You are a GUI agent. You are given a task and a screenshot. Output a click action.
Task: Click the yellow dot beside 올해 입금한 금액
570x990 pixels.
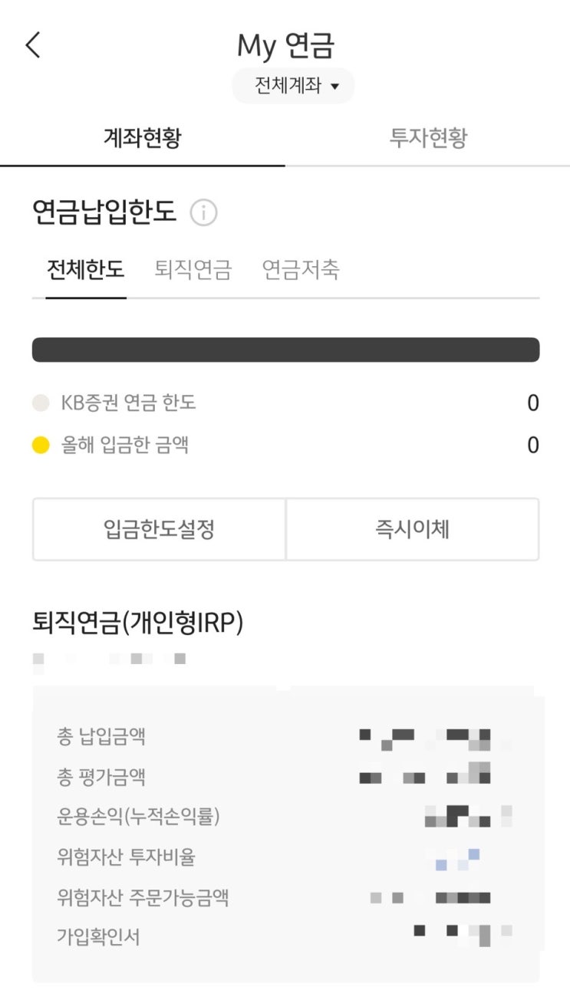click(x=41, y=446)
